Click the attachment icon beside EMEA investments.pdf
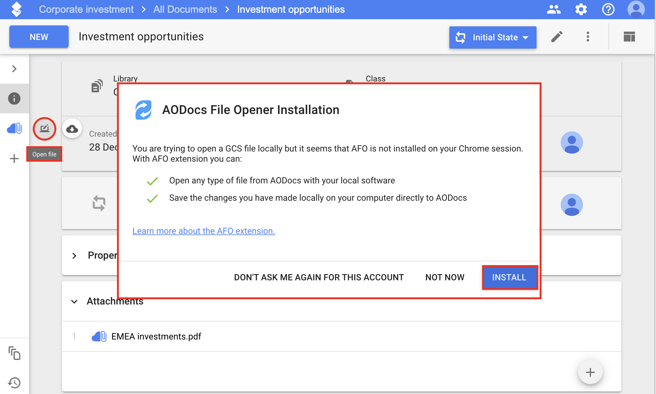 pyautogui.click(x=99, y=336)
